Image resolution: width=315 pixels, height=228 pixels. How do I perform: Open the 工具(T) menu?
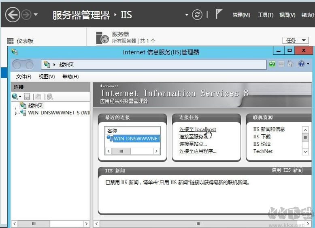coord(266,15)
